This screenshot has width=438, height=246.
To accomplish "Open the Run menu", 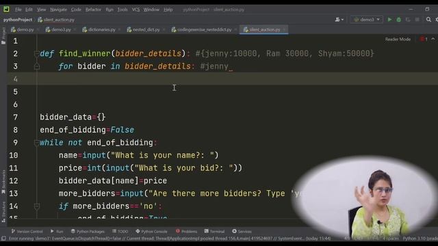I will 109,10.
